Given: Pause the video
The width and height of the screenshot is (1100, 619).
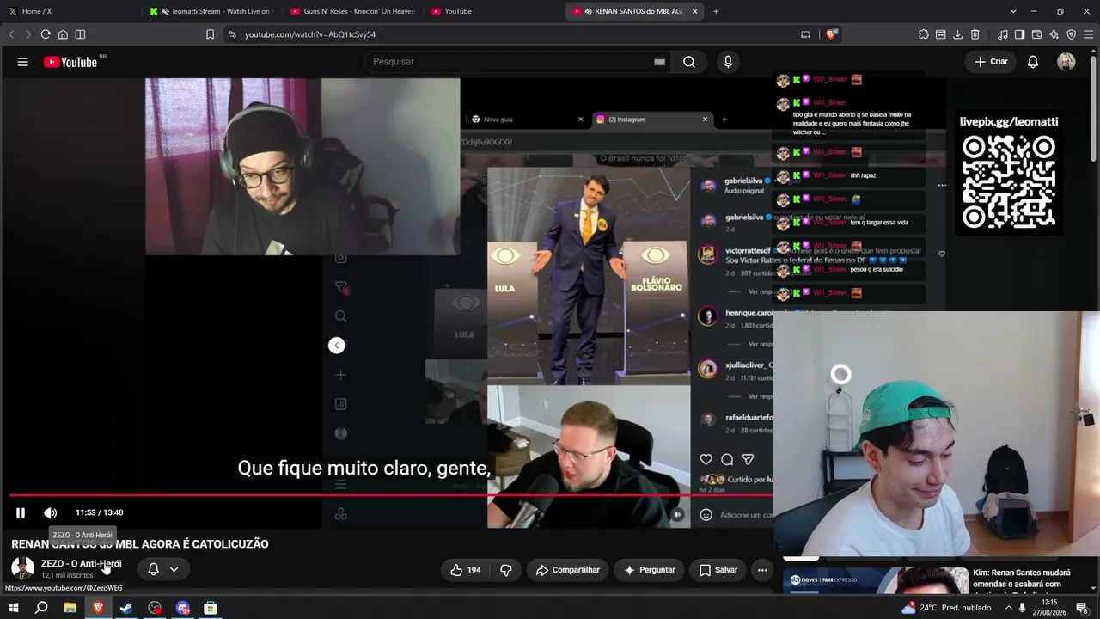Looking at the screenshot, I should click(x=21, y=513).
